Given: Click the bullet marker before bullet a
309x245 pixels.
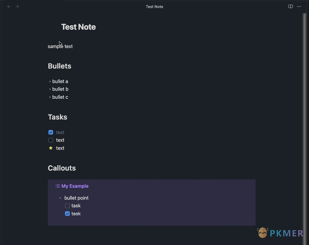Looking at the screenshot, I should coord(50,81).
